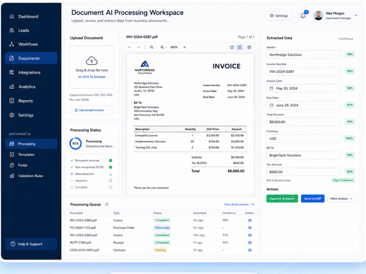Screen dimensions: 366x274
Task: View RCPT-7789.pdf with eye icon
Action: coord(250,243)
